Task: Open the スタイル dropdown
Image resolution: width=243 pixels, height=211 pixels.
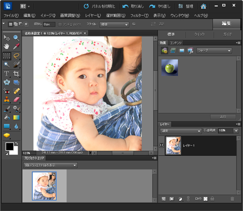Action: tap(114, 25)
